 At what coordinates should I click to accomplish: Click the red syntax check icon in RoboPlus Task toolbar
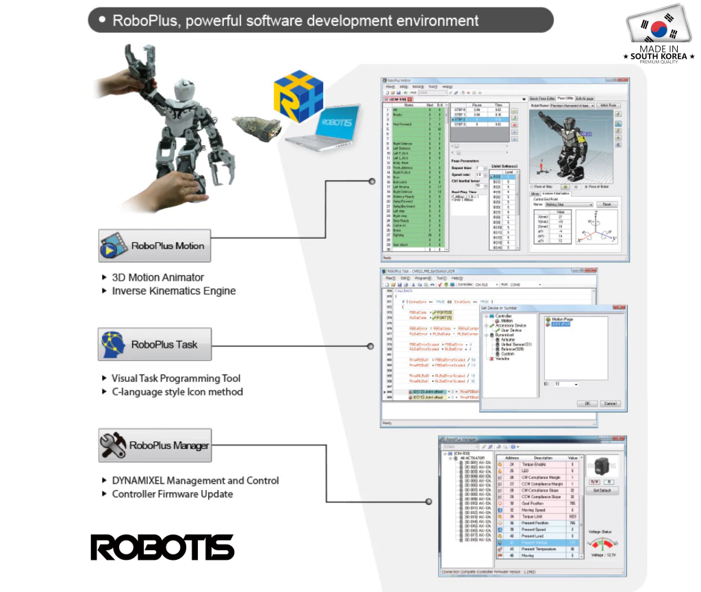click(x=439, y=285)
